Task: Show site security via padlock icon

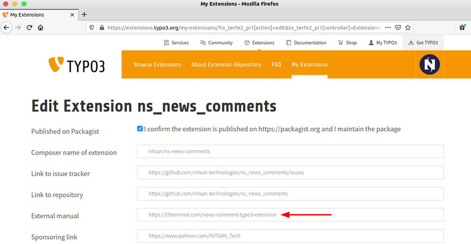Action: [102, 28]
